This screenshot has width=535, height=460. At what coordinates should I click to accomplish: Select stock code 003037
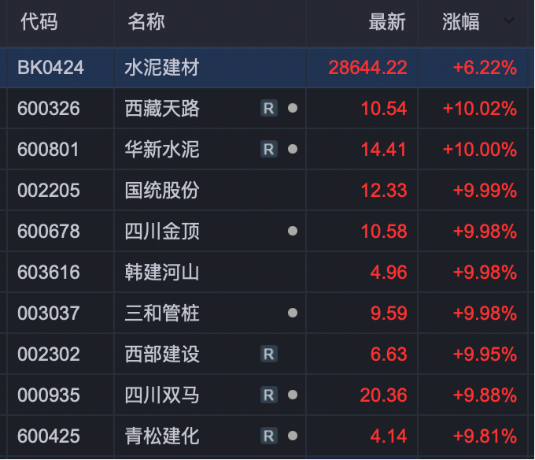coord(49,313)
